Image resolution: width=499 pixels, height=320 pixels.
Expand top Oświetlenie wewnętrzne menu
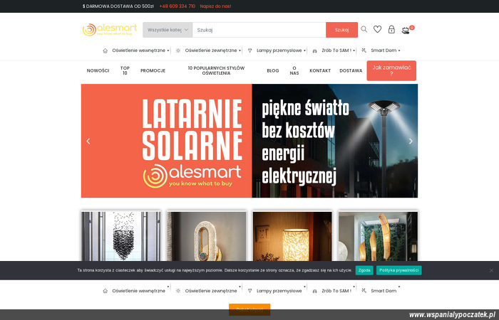click(168, 50)
